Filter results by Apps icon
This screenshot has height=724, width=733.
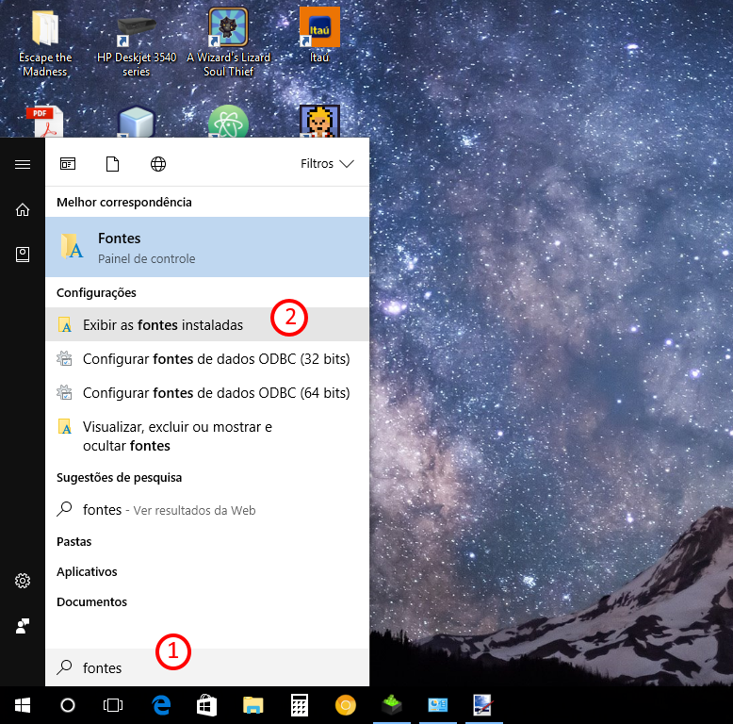point(68,164)
